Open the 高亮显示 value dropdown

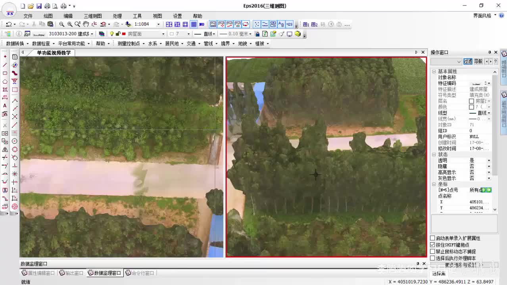pos(489,173)
